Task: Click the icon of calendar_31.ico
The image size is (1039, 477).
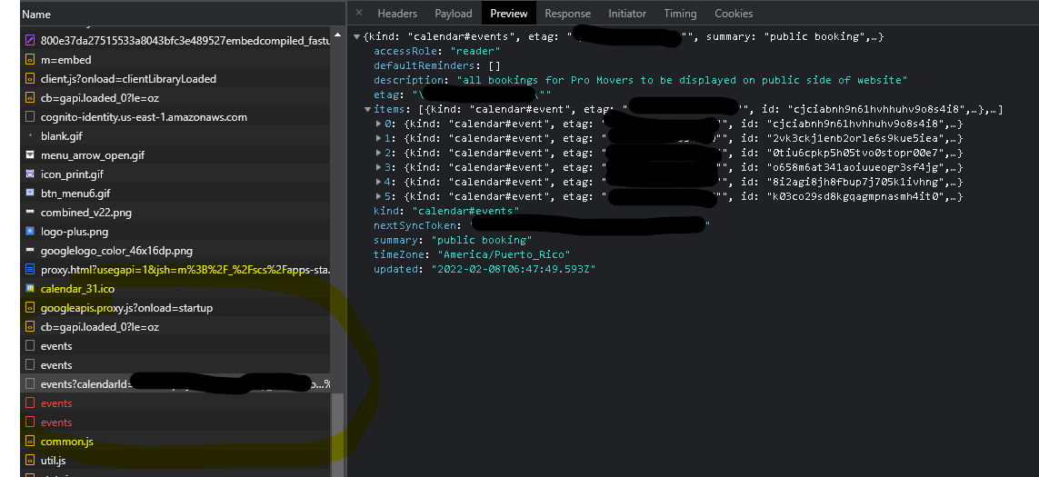Action: tap(30, 289)
